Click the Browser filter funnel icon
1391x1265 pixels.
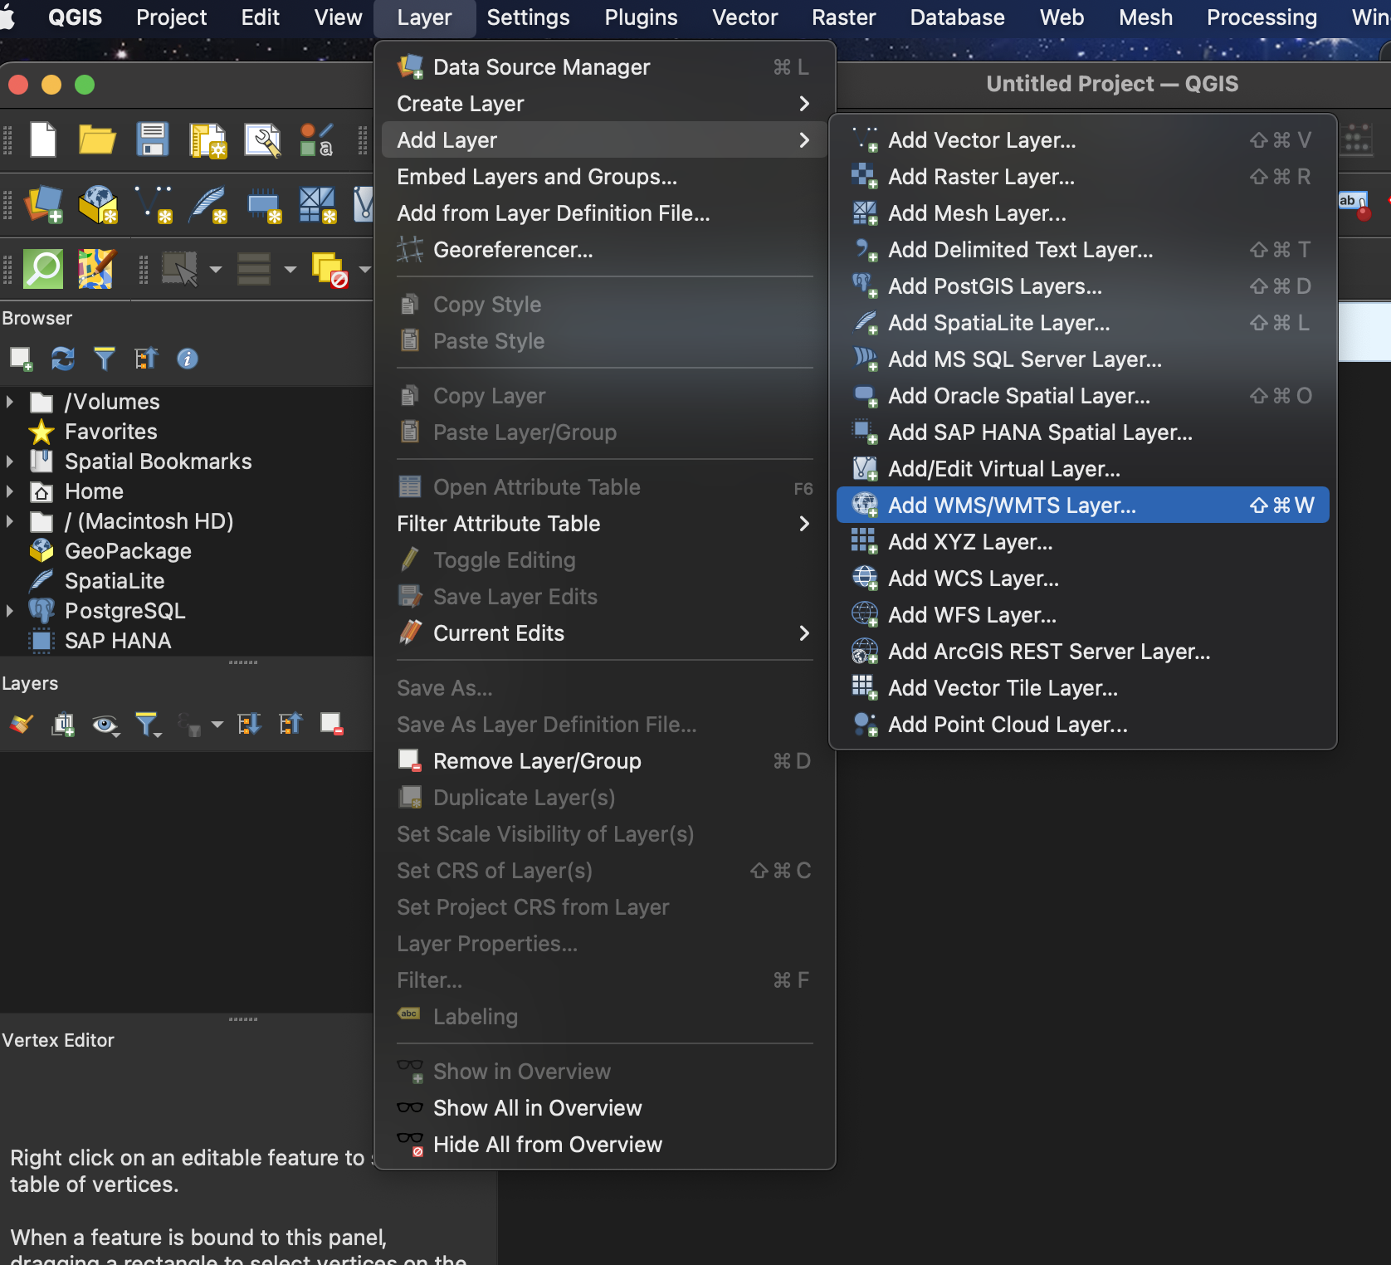(x=105, y=359)
